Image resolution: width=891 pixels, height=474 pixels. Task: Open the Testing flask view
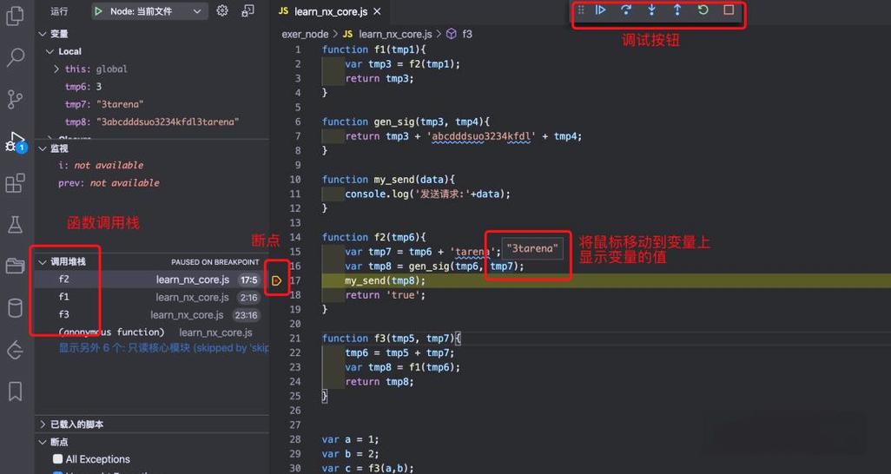point(16,225)
